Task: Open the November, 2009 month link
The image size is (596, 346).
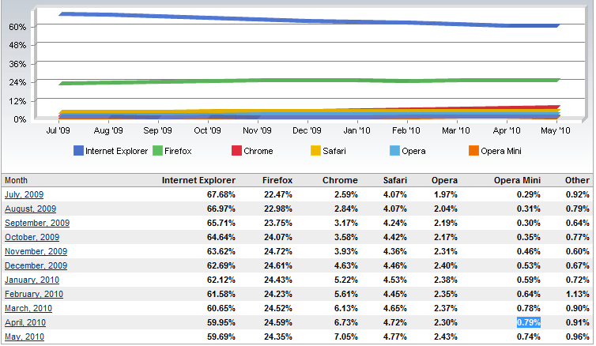Action: tap(35, 251)
